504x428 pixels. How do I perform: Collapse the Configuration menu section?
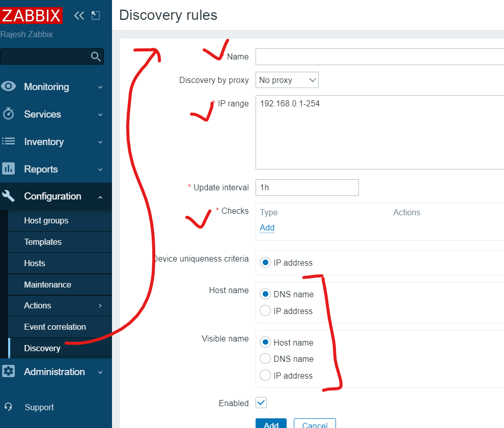click(x=100, y=196)
